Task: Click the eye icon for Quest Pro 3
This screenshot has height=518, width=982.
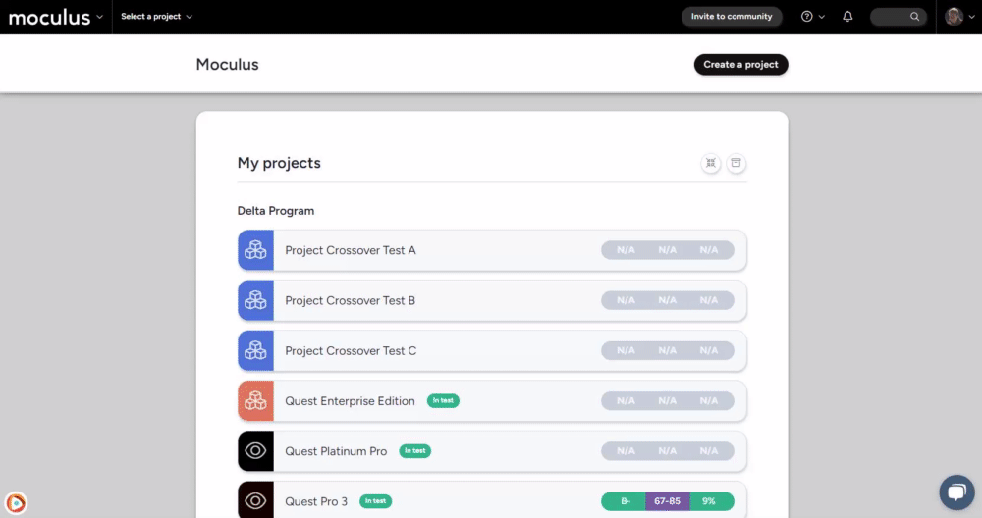Action: pos(255,500)
